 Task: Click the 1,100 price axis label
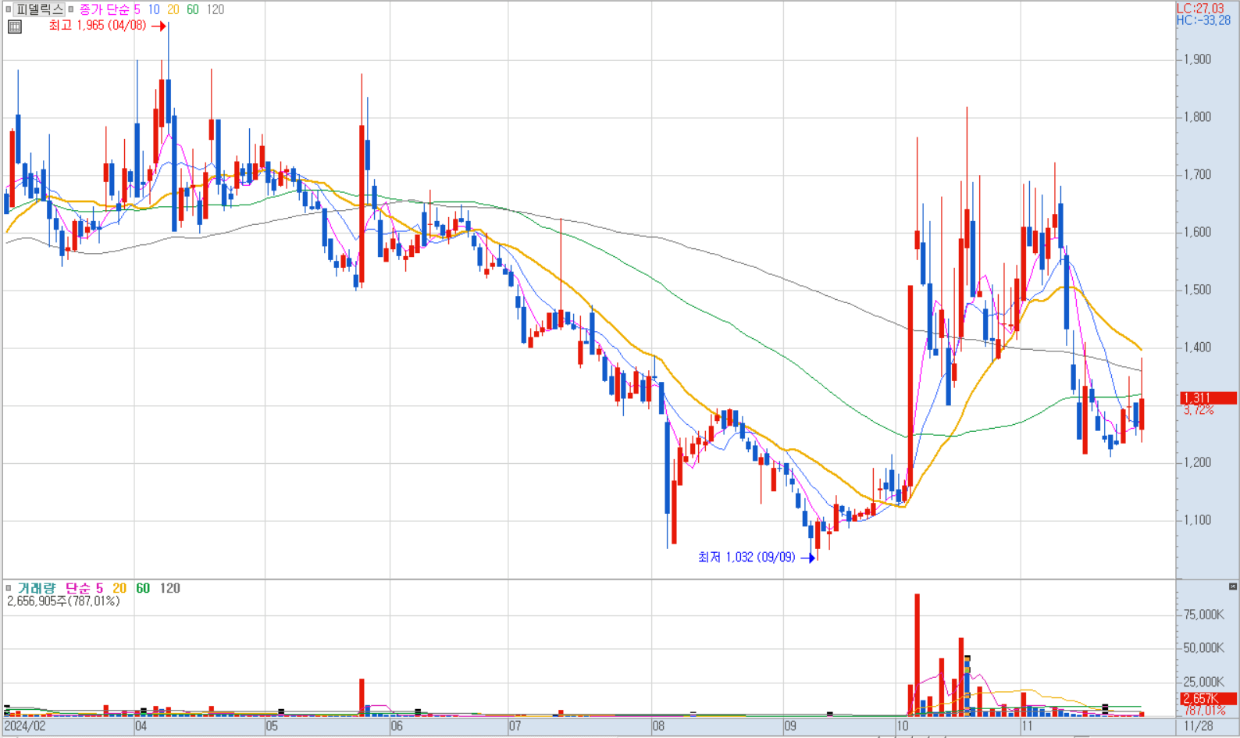1197,520
